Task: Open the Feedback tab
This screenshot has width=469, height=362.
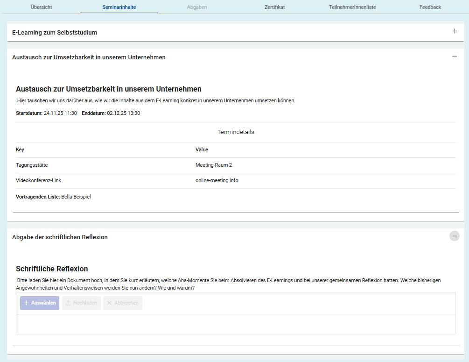Action: (430, 7)
